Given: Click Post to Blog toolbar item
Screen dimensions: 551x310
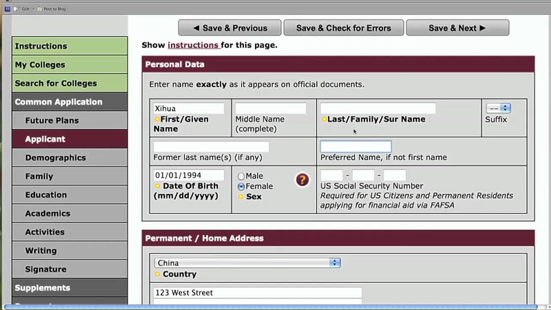Looking at the screenshot, I should (52, 9).
